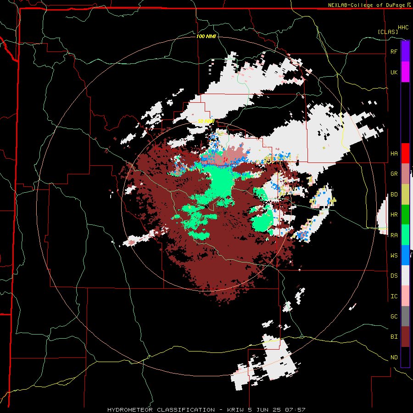Viewport: 413px width, 413px height.
Task: Click the IC pink legend swatch
Action: 405,296
